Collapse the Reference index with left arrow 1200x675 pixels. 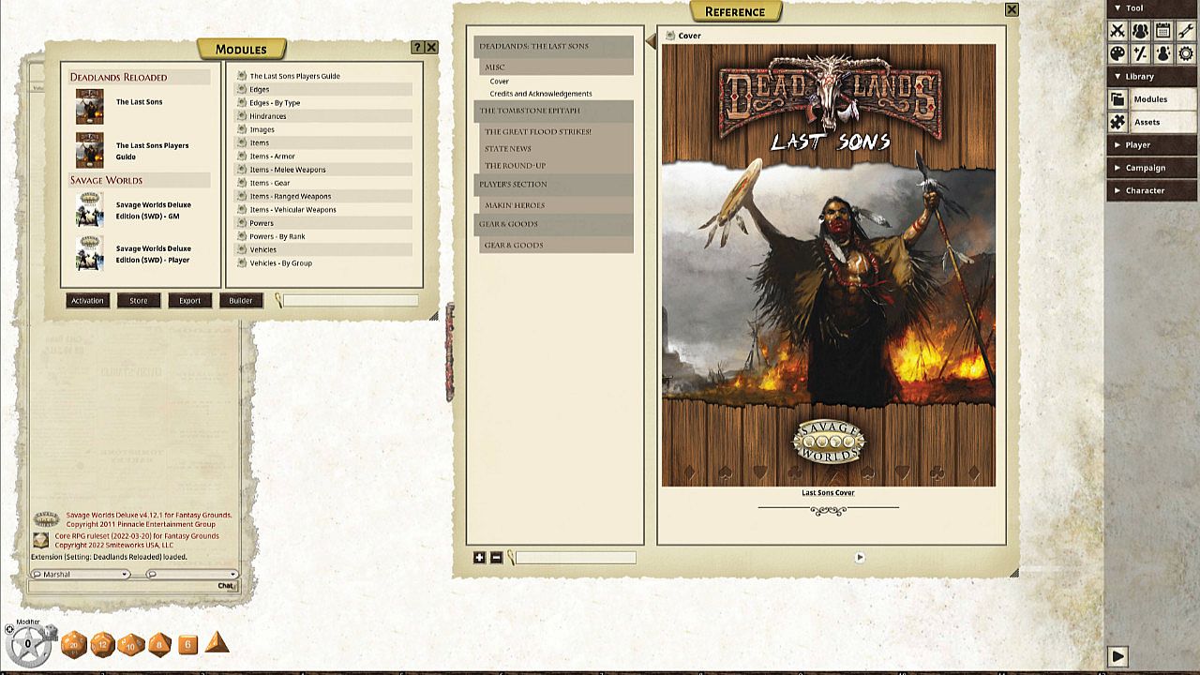(x=651, y=41)
